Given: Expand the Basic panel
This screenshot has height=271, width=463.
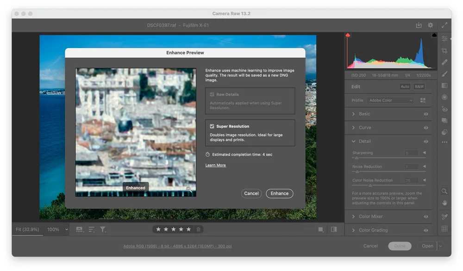Looking at the screenshot, I should [353, 114].
